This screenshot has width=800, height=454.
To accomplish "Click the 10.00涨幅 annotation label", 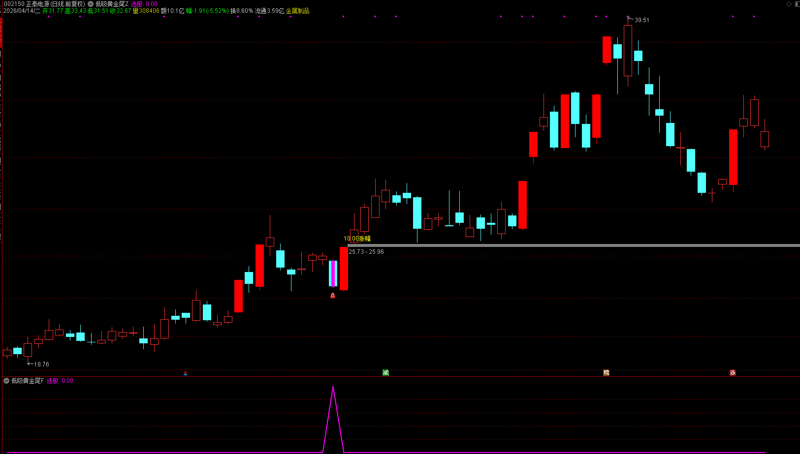I will (x=357, y=239).
